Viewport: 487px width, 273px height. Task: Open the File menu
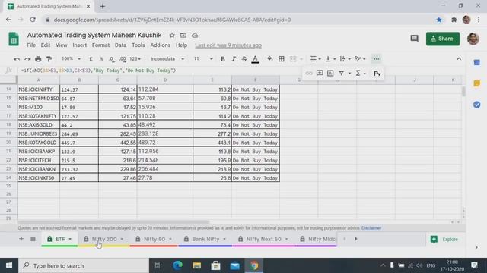31,45
